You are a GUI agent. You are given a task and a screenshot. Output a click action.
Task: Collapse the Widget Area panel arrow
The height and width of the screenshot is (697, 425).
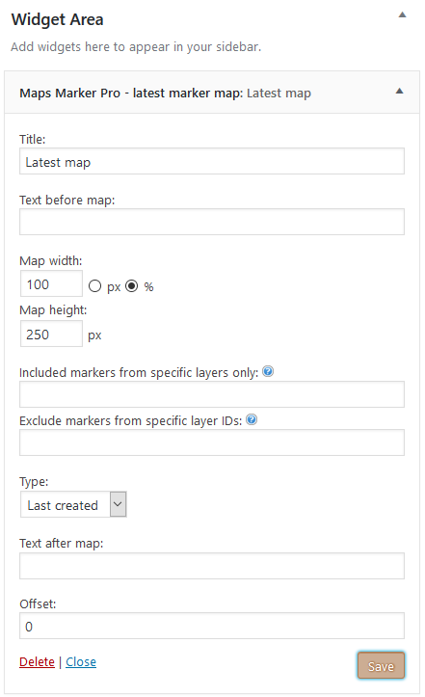[402, 15]
